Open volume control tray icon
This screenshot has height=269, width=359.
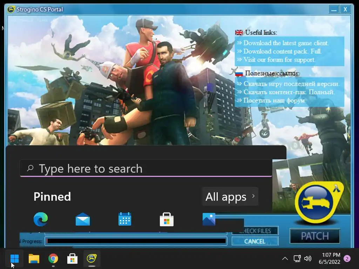click(x=308, y=259)
